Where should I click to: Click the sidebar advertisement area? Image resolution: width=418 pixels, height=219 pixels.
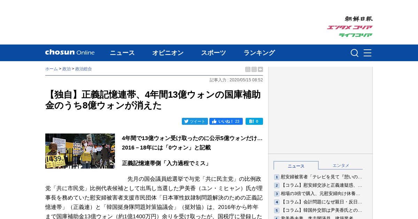pyautogui.click(x=320, y=110)
